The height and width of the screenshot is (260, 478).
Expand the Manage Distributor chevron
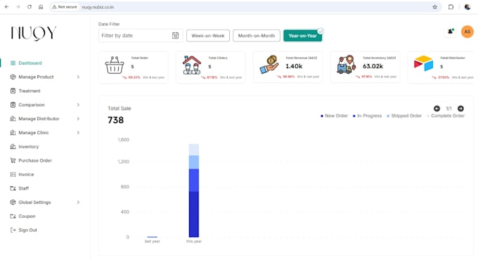[78, 119]
